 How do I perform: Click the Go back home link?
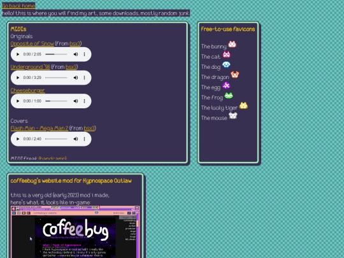coord(18,6)
